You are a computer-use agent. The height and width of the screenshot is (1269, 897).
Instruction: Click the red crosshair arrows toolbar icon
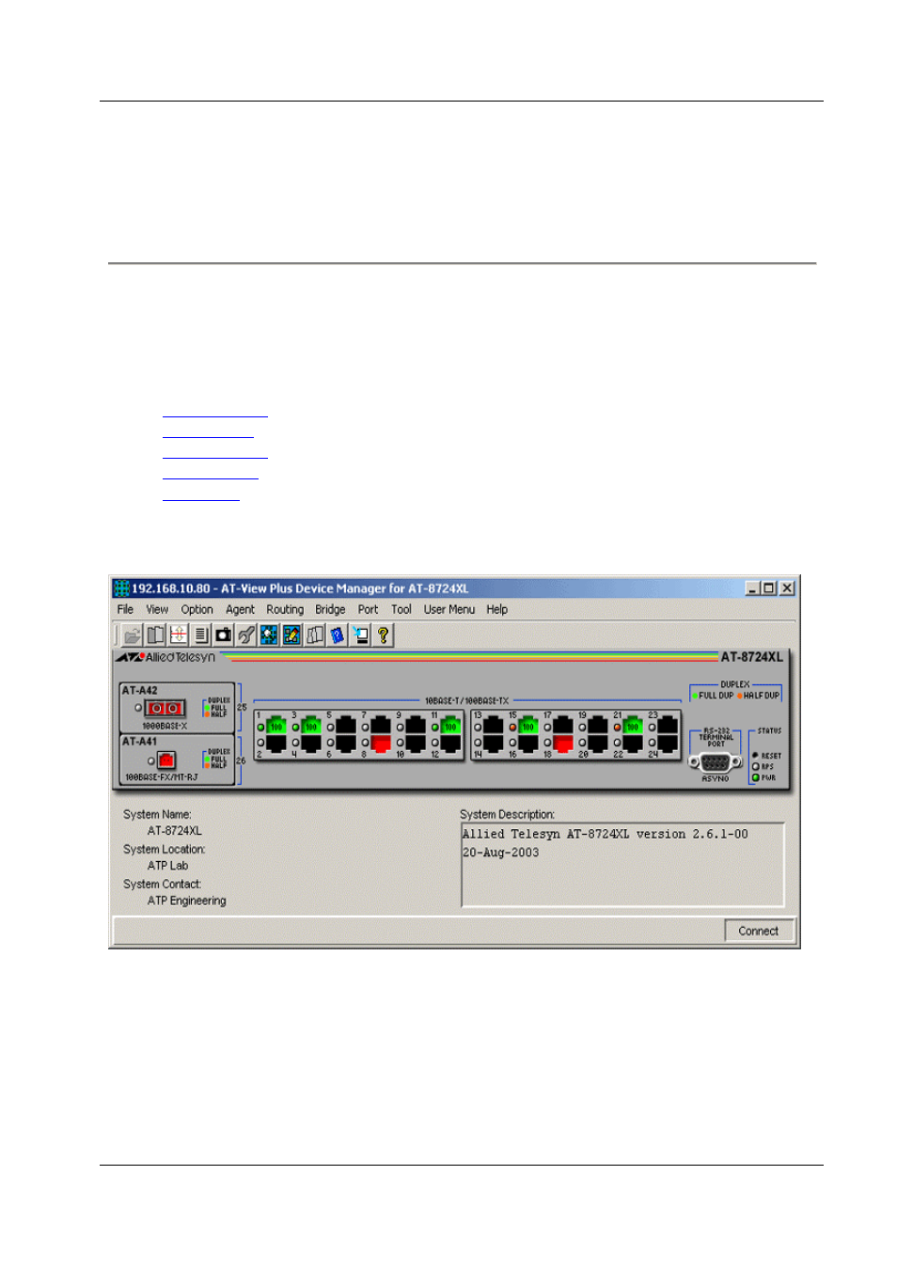[178, 634]
